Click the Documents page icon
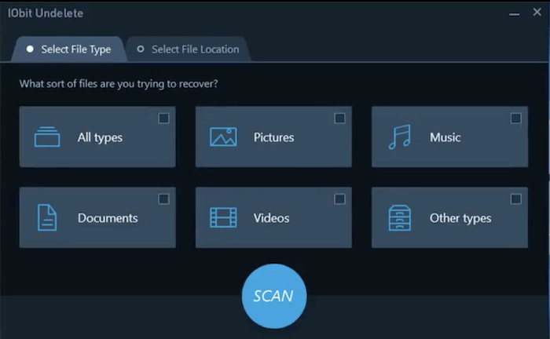Viewport: 550px width, 339px height. 47,217
